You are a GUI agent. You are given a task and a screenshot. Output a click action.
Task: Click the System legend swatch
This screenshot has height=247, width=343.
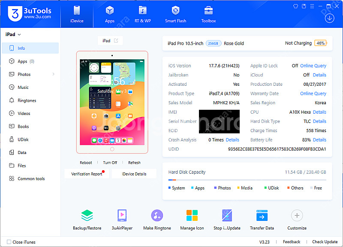[x=169, y=188]
